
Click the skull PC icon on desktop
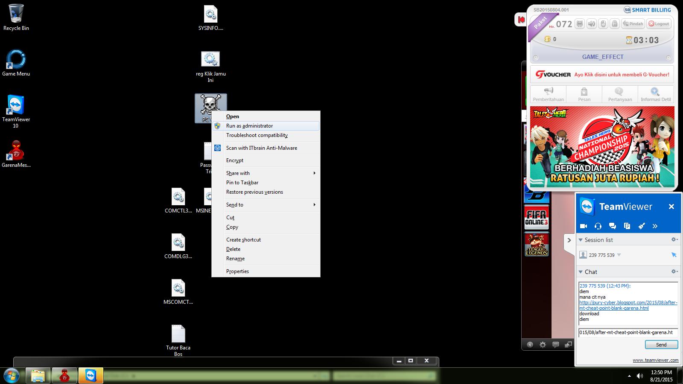(210, 105)
